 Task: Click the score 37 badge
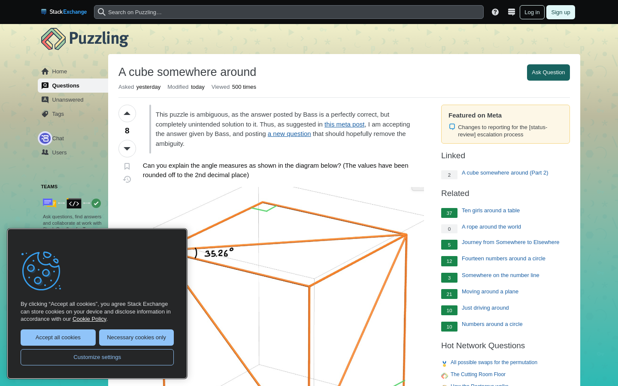pyautogui.click(x=449, y=213)
